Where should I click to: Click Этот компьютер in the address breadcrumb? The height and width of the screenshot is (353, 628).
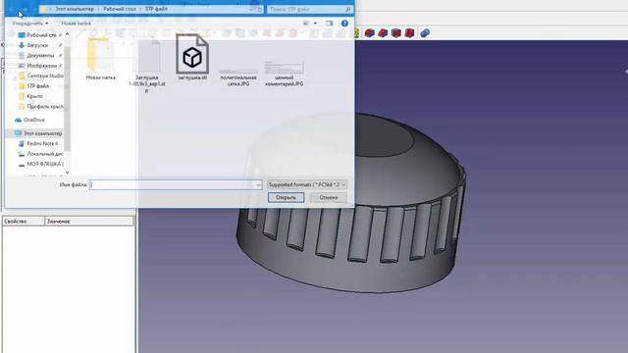click(x=75, y=9)
